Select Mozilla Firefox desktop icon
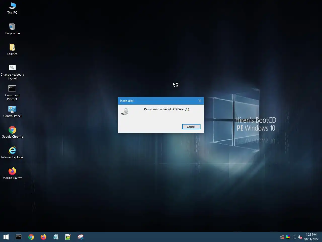The height and width of the screenshot is (242, 322). [12, 174]
